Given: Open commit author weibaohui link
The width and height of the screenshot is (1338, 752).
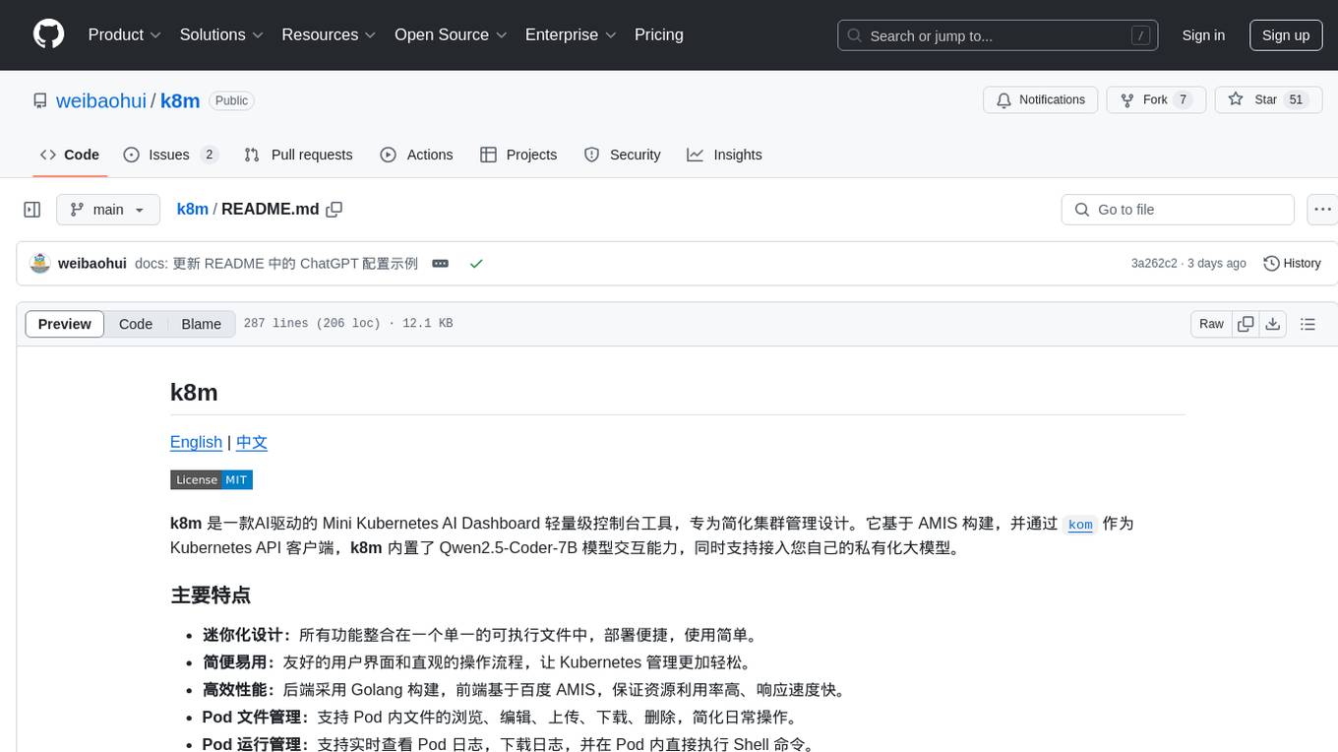Looking at the screenshot, I should coord(92,263).
